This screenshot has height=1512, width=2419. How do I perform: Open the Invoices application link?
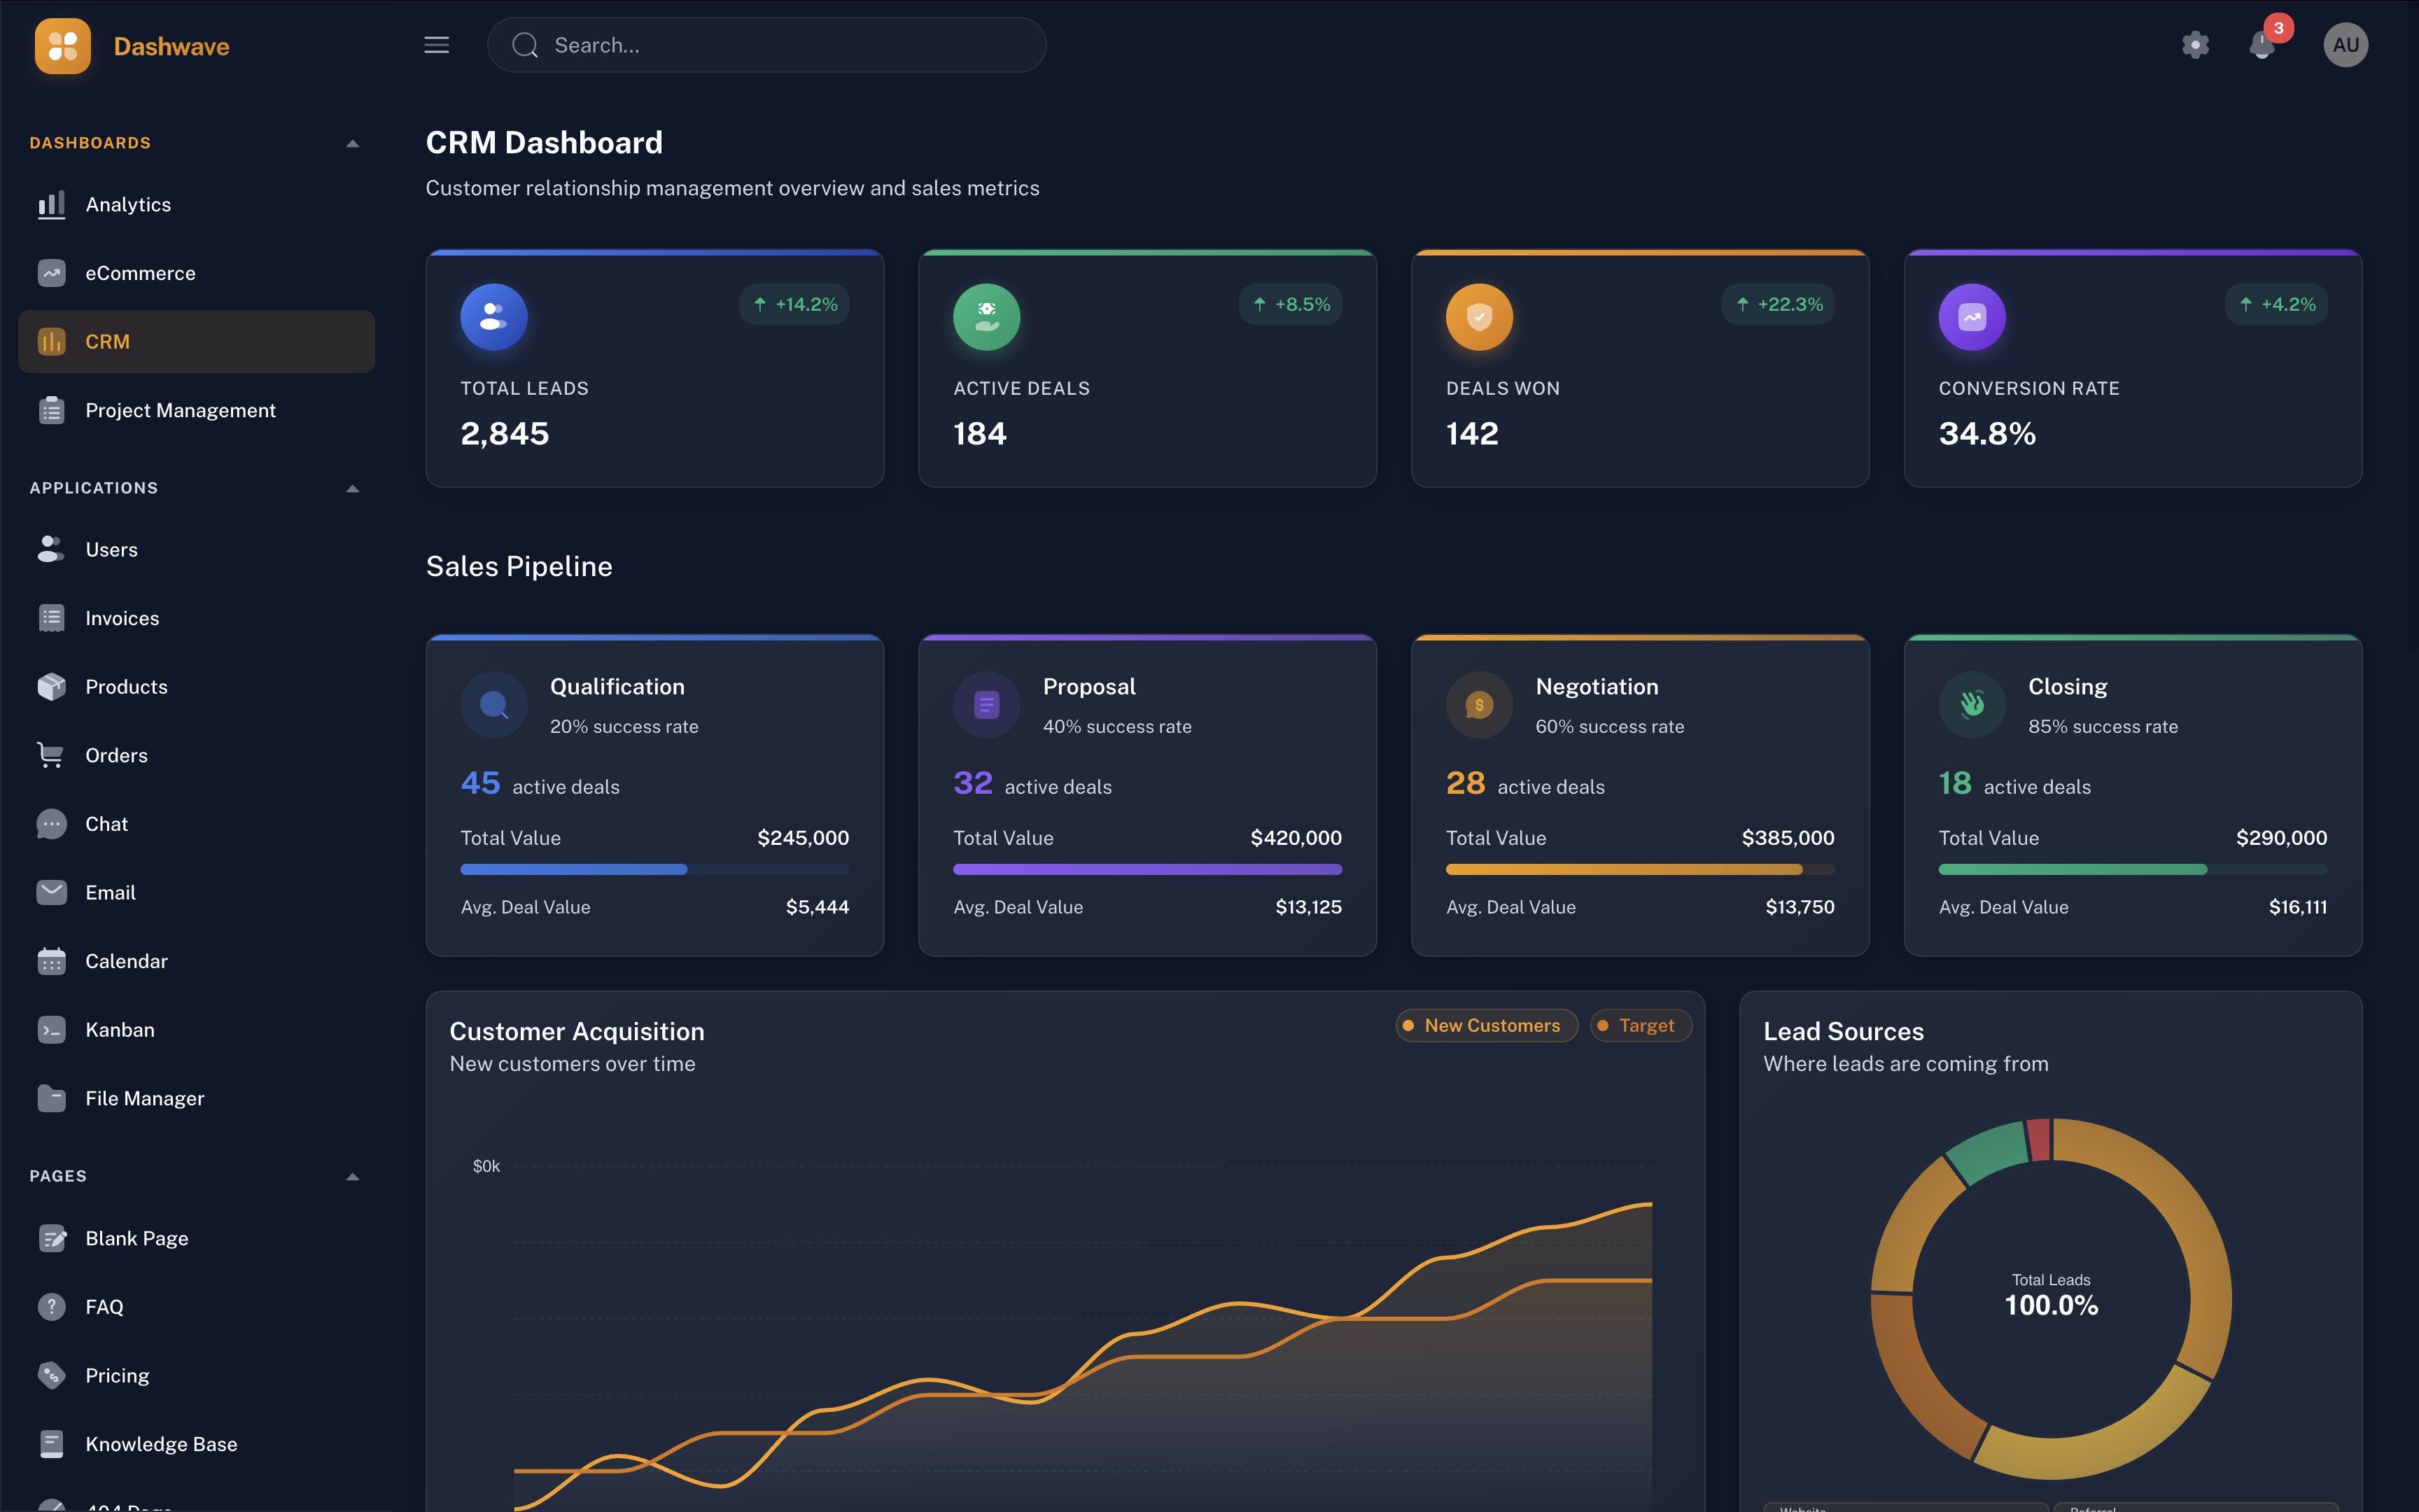[x=122, y=618]
